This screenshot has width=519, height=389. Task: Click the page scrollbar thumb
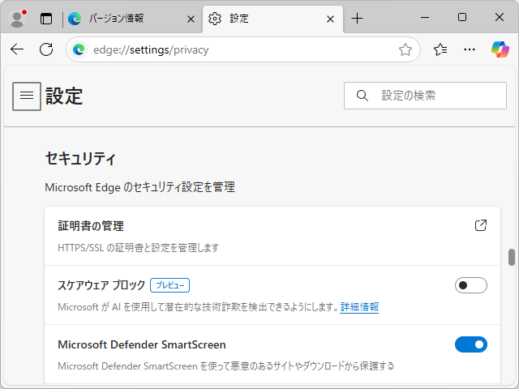(512, 257)
